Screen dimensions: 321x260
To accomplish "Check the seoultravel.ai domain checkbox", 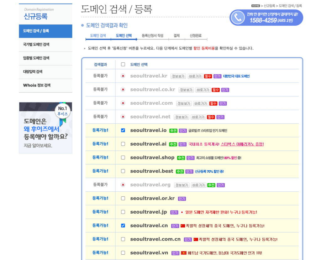I will 123,144.
